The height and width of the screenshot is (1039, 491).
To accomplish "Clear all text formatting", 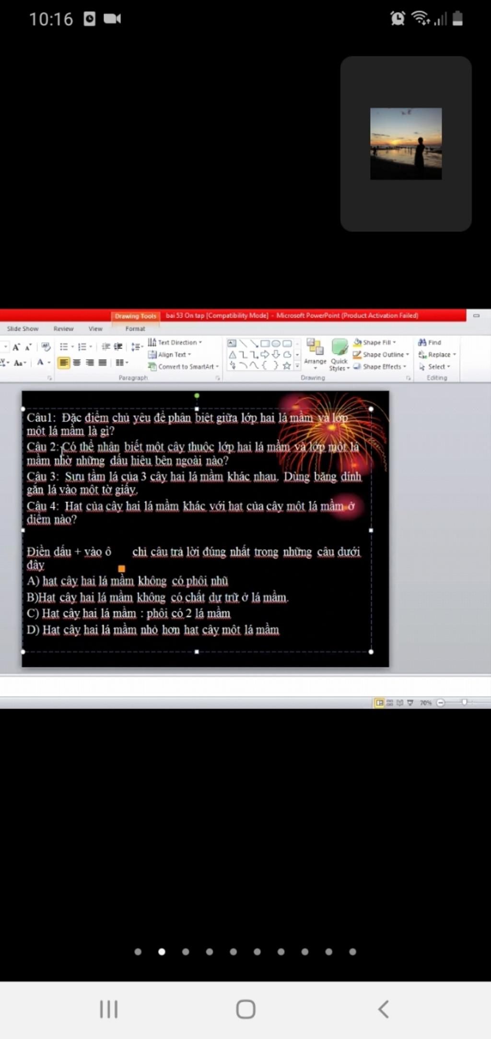I will pyautogui.click(x=46, y=347).
